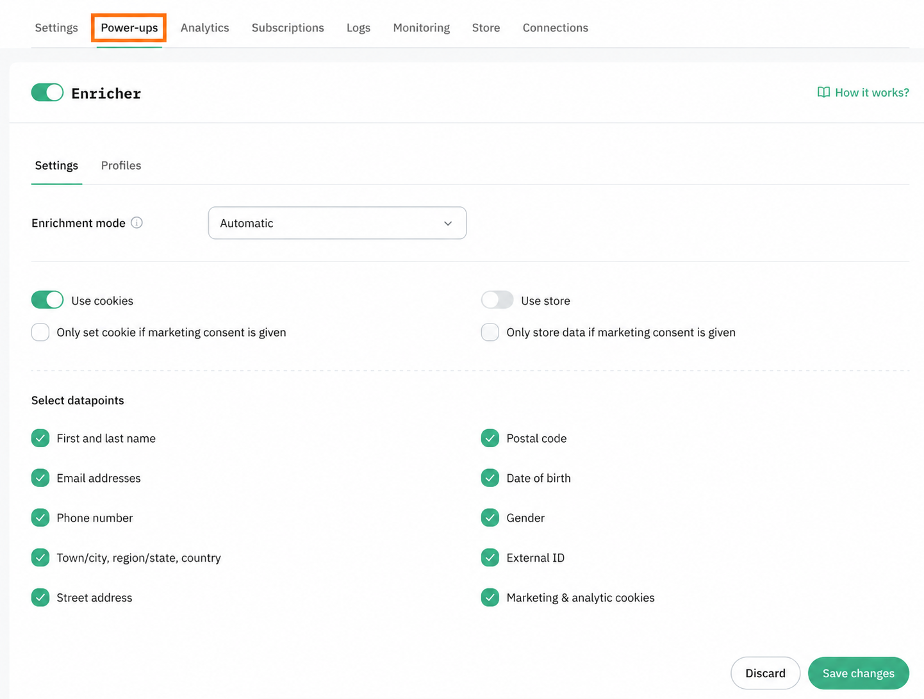924x699 pixels.
Task: Disable the Use cookies toggle
Action: [47, 300]
